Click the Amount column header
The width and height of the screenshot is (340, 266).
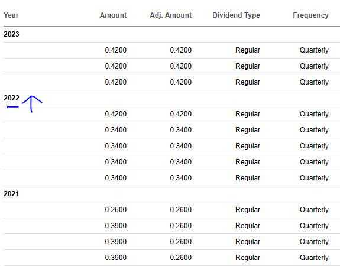pyautogui.click(x=113, y=15)
